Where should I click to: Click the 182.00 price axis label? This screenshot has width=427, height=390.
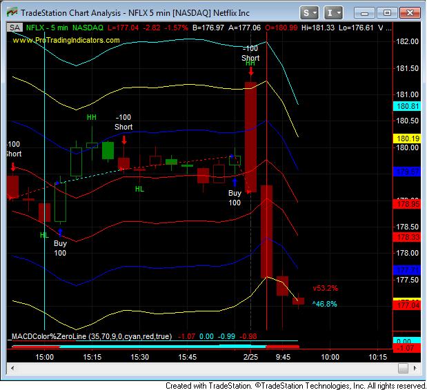[x=408, y=41]
